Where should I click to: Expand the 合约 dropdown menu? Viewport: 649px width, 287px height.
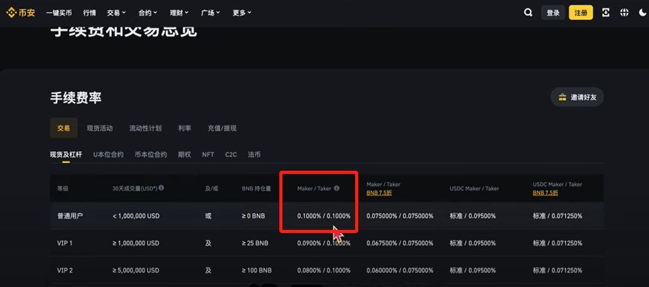148,13
